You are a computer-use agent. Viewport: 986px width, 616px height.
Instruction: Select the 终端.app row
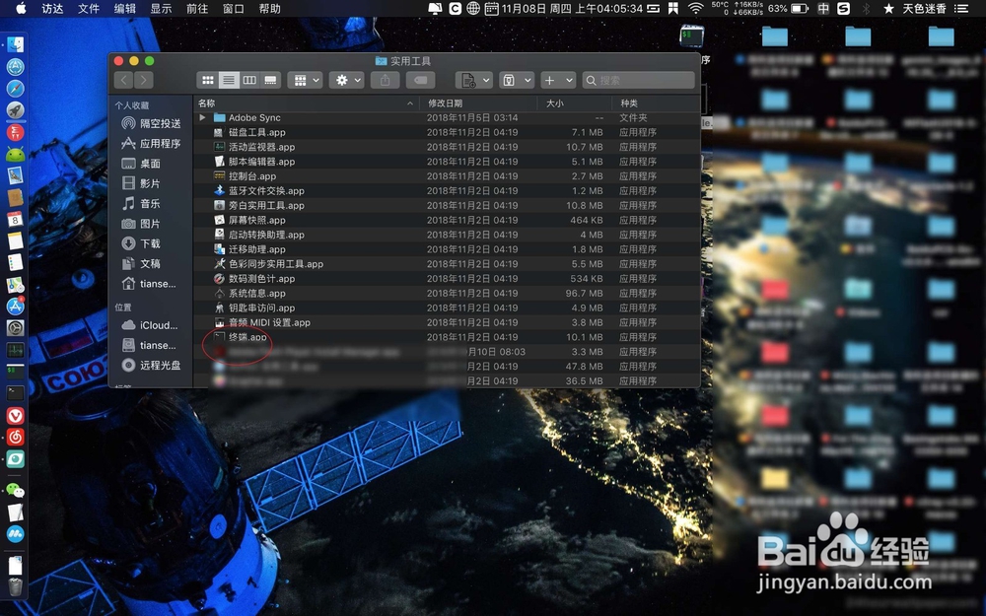click(x=447, y=337)
